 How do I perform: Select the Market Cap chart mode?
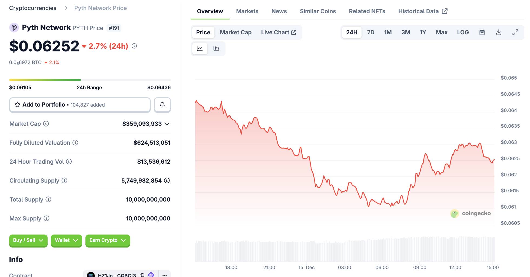click(x=236, y=32)
